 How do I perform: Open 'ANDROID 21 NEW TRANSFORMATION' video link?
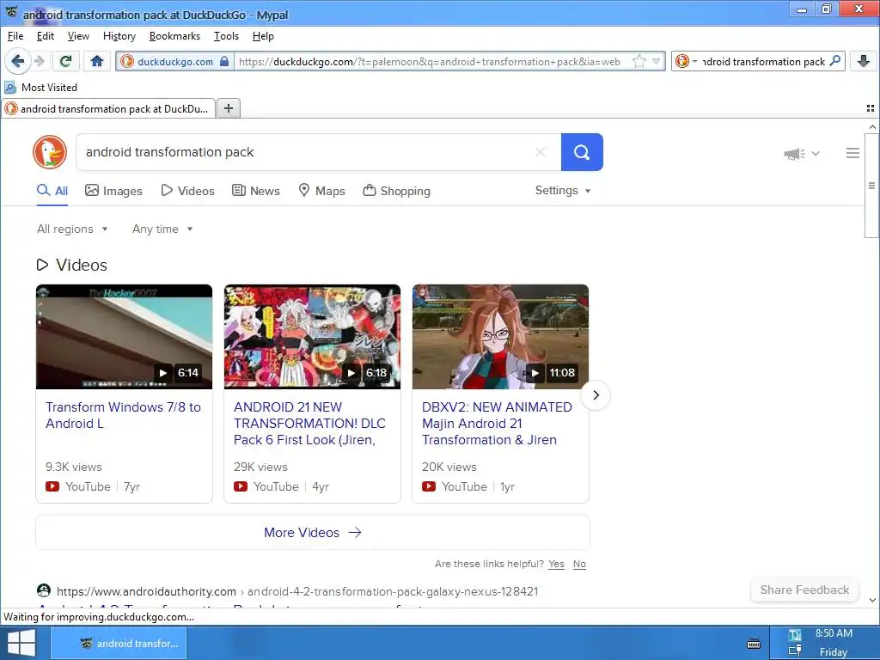click(x=309, y=423)
